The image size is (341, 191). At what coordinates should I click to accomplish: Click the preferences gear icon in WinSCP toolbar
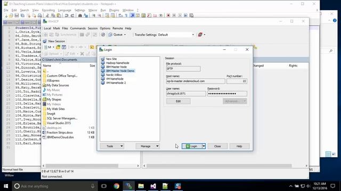point(103,34)
